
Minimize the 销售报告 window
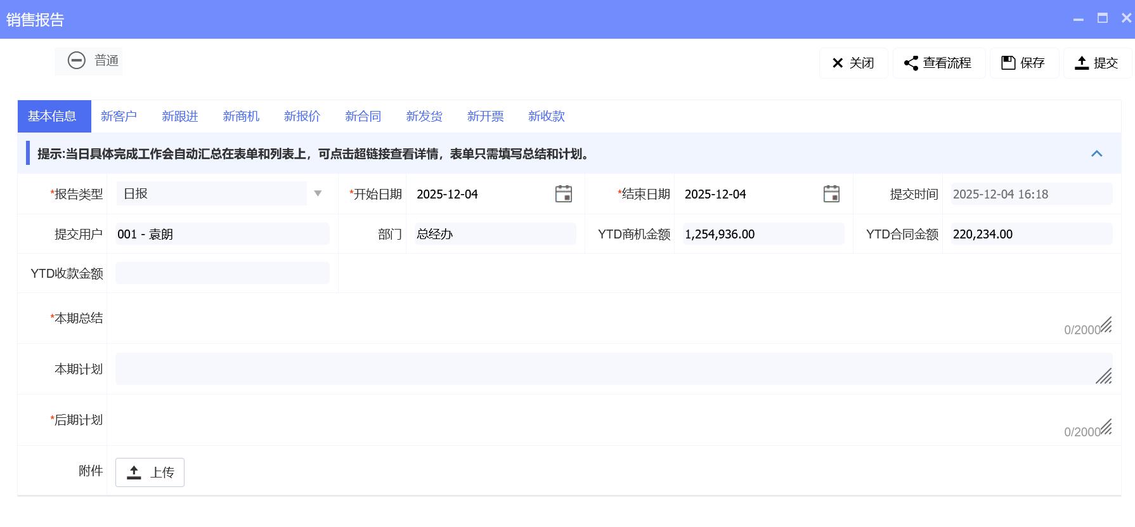tap(1078, 20)
